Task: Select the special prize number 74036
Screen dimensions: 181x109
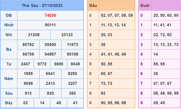Action: click(x=50, y=15)
